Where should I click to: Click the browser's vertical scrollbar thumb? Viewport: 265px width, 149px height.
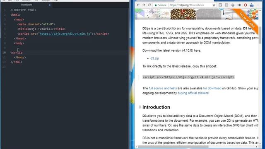click(x=260, y=35)
